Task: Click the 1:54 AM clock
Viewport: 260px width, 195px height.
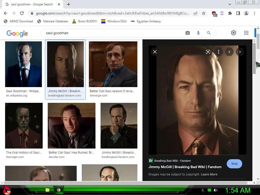Action: [238, 190]
